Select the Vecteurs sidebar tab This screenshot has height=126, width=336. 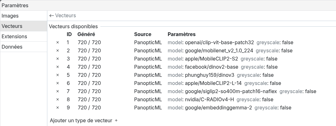24,26
